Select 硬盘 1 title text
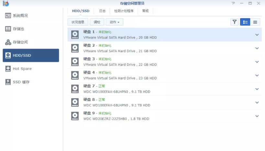 click(89, 32)
